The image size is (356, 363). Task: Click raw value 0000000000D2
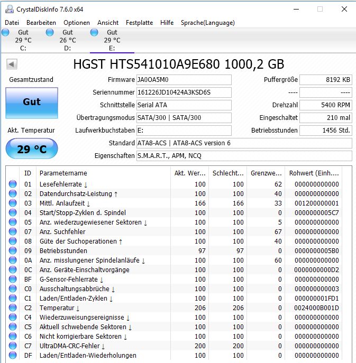(x=317, y=269)
